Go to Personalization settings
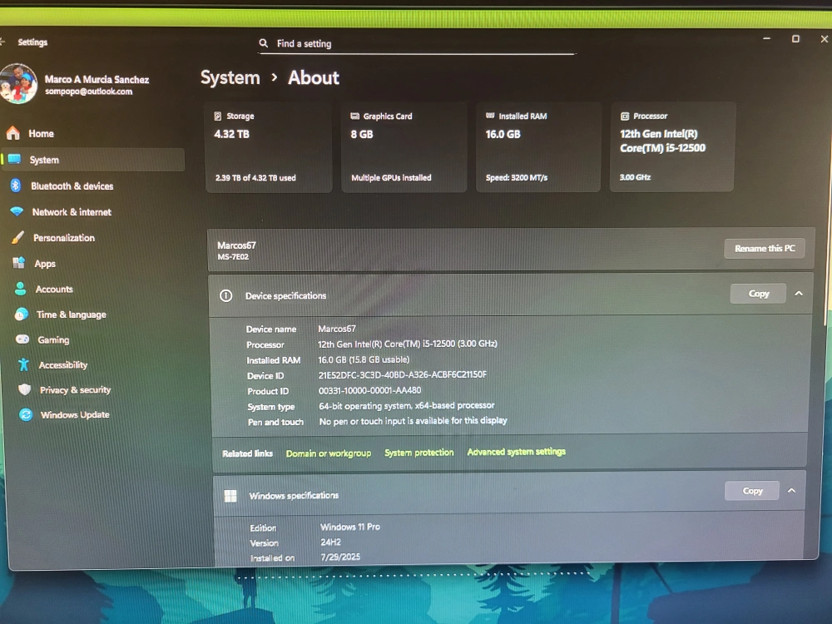 [x=64, y=238]
